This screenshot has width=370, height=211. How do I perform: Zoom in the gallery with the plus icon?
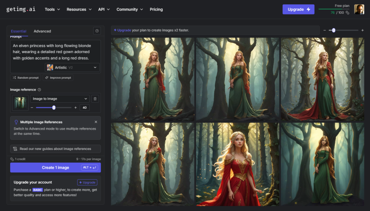tap(362, 30)
